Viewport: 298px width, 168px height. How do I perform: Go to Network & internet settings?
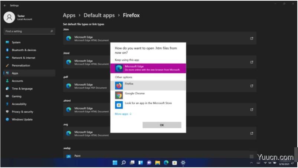29,58
